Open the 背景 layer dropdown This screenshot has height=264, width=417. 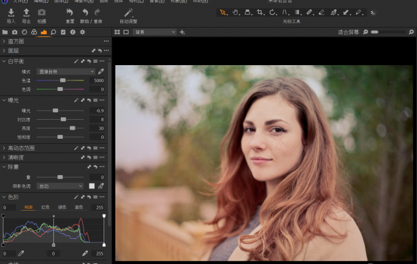pyautogui.click(x=155, y=32)
